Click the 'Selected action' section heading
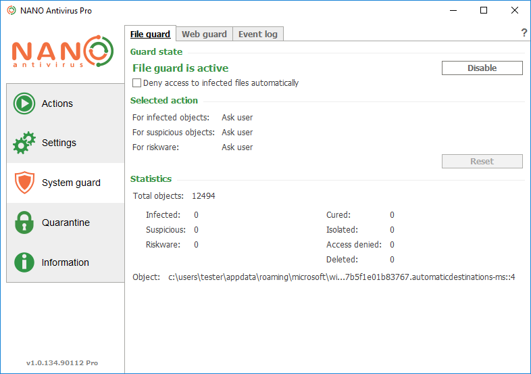531x374 pixels. pos(164,100)
